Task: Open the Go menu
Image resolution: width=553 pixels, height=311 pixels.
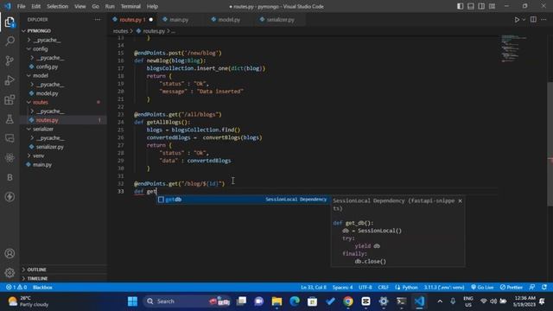Action: point(96,6)
